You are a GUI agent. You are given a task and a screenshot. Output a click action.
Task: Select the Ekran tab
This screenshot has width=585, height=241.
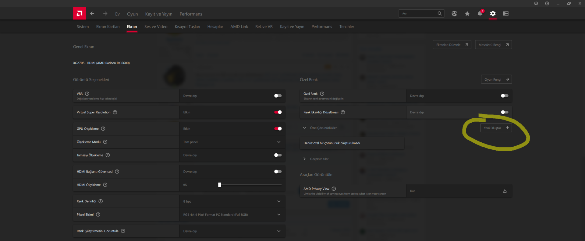132,27
